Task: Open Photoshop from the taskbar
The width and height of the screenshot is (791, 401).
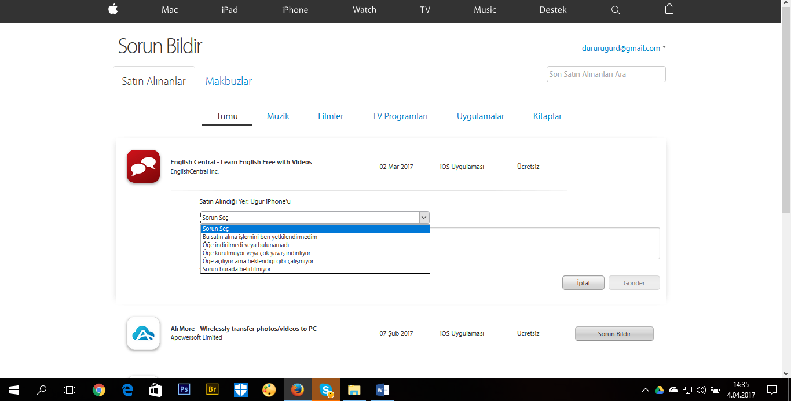Action: click(x=184, y=390)
